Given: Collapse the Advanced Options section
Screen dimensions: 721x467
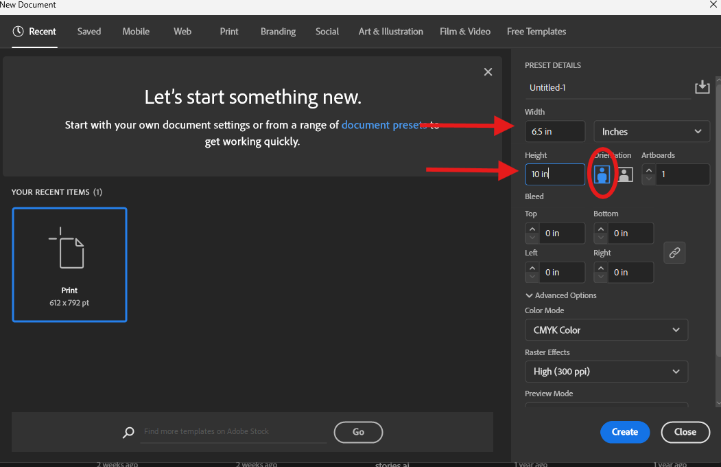Looking at the screenshot, I should point(560,295).
